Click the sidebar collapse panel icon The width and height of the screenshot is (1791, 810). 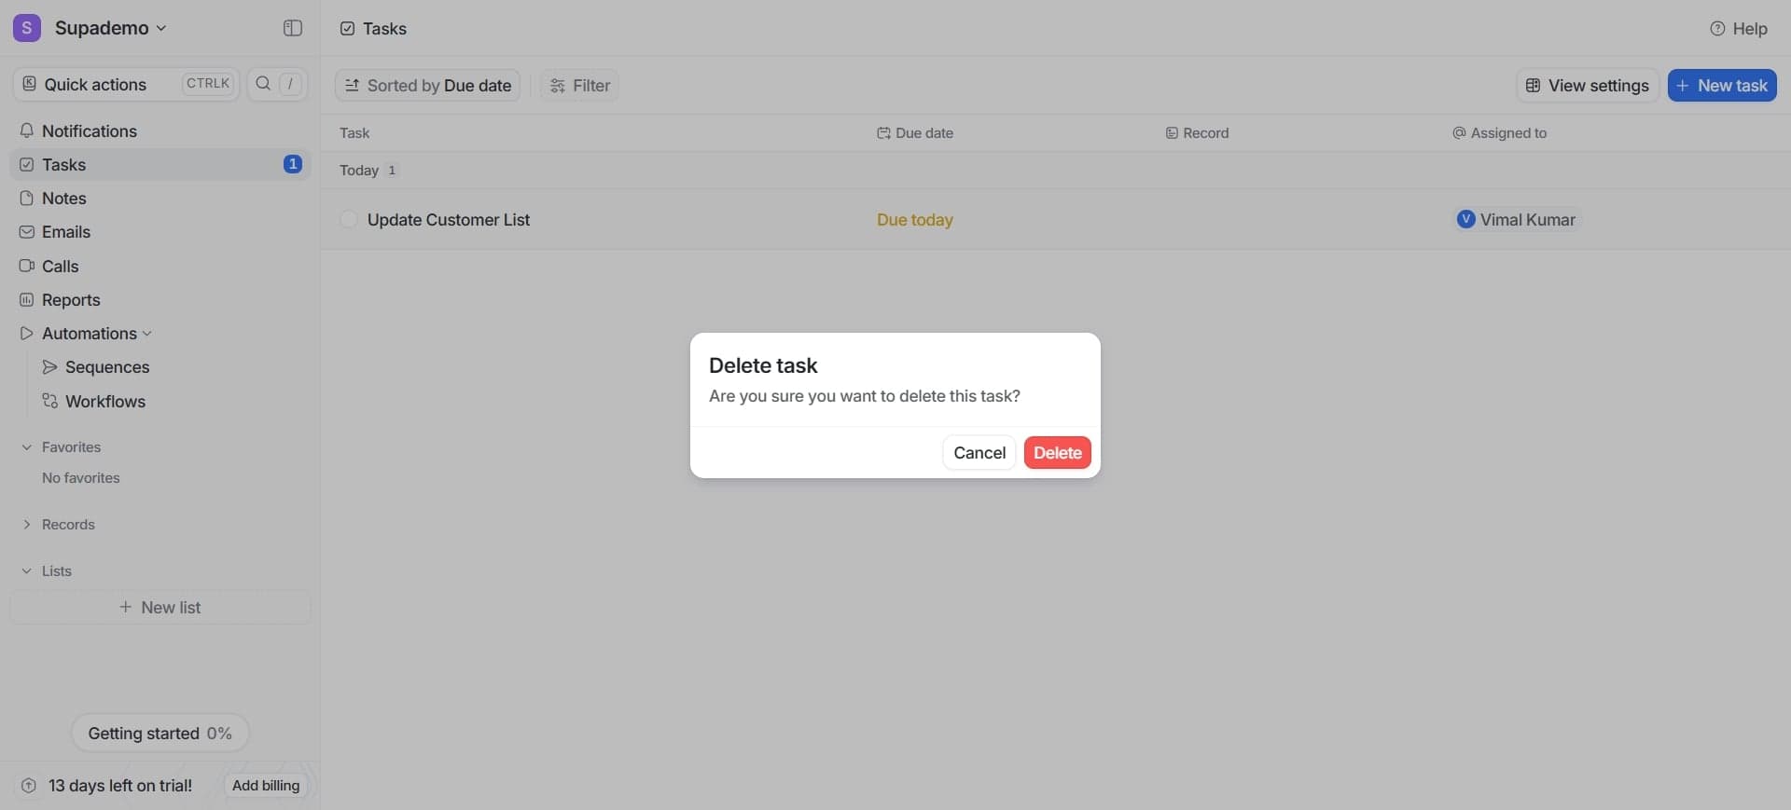pos(292,28)
